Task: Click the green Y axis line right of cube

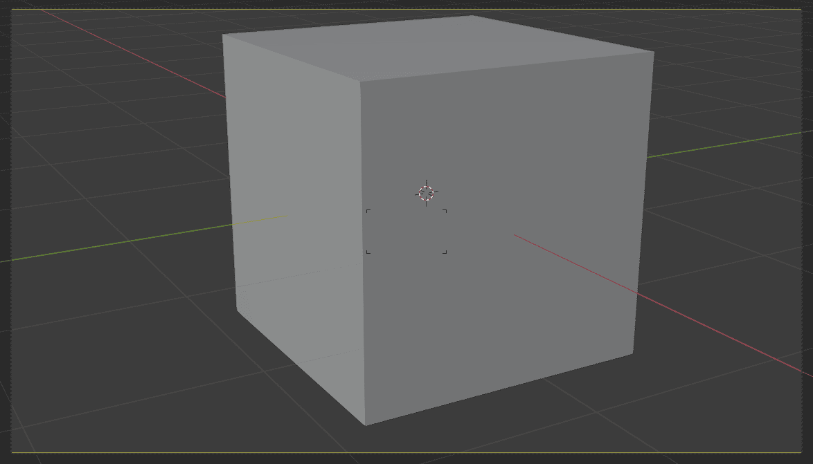Action: coord(727,145)
